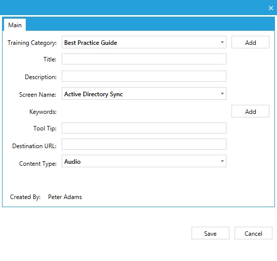This screenshot has width=277, height=261.
Task: Close the dialog with the X icon
Action: [x=270, y=8]
